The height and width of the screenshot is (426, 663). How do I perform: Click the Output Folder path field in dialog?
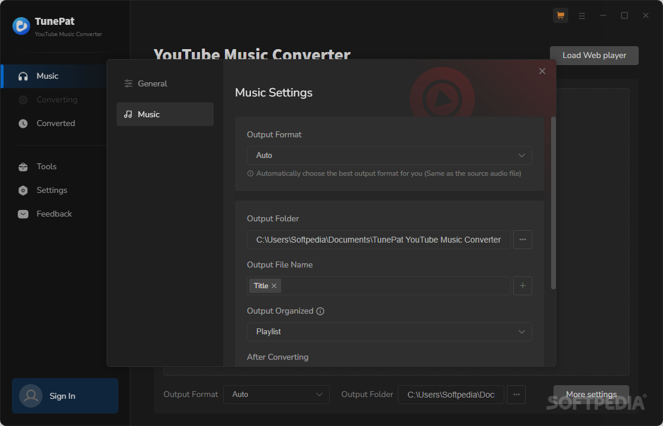379,240
